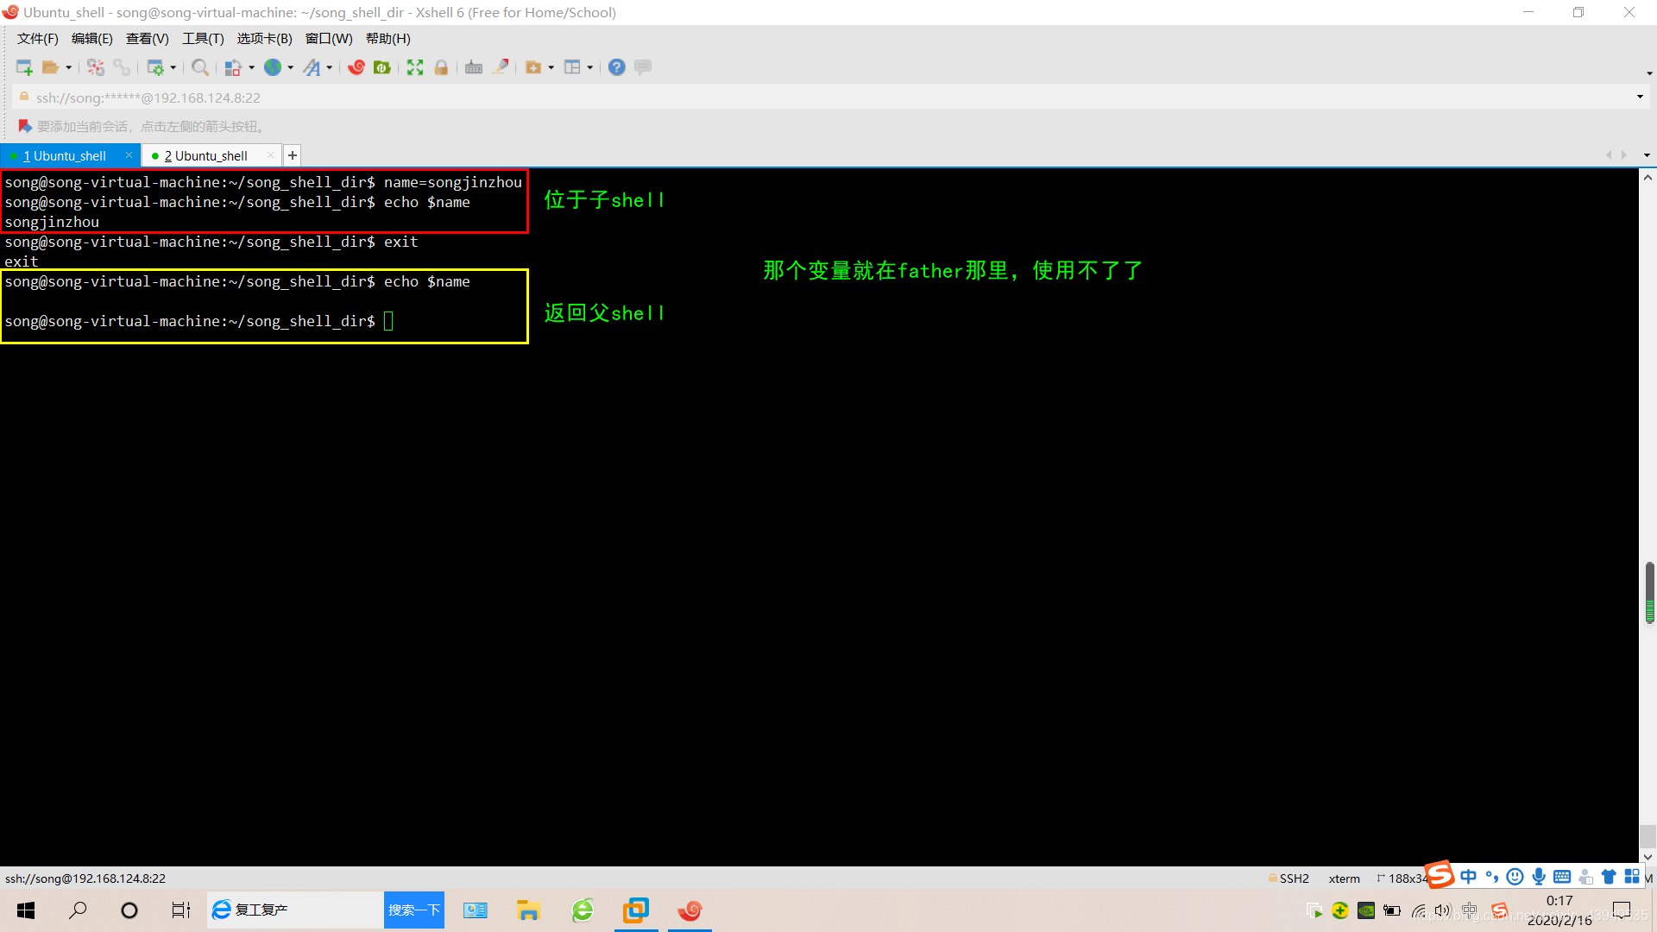Open the Sogou toolbox grid icon
Image resolution: width=1657 pixels, height=932 pixels.
pos(1632,877)
